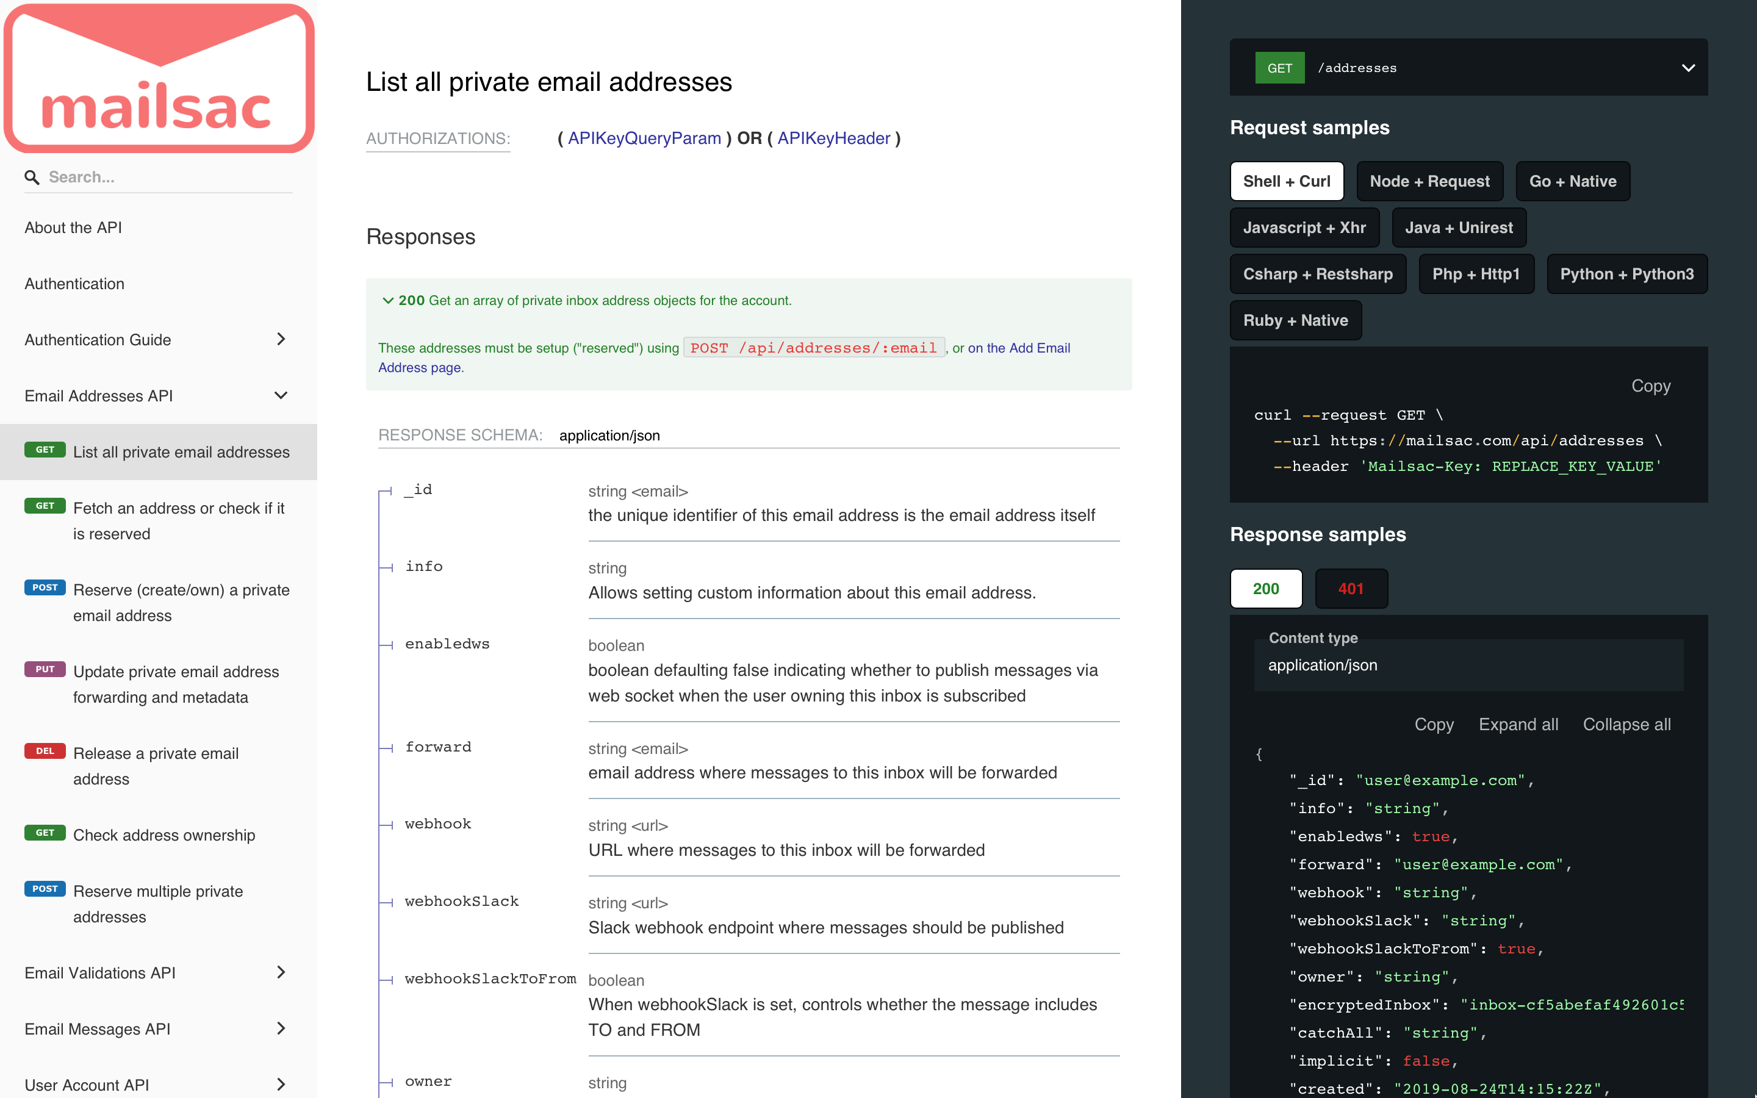Select the 401 response sample tab
This screenshot has height=1098, width=1757.
pos(1351,588)
